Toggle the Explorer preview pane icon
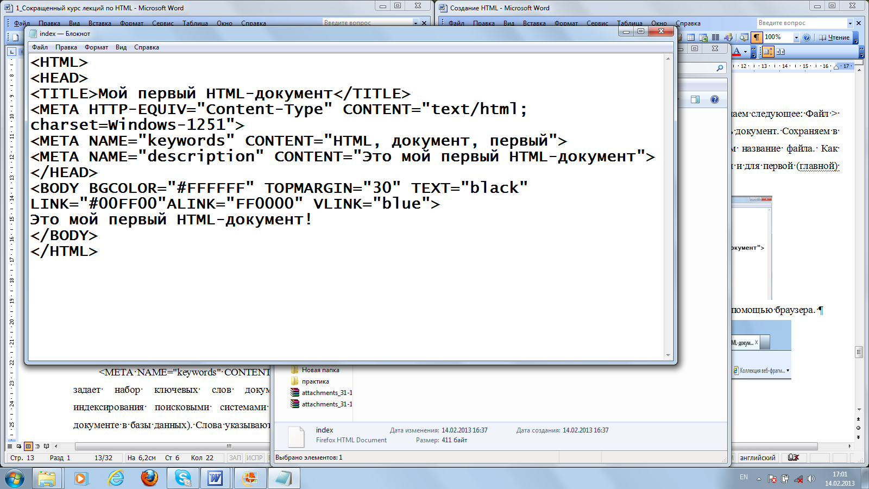Screen dimensions: 869x489 click(695, 99)
